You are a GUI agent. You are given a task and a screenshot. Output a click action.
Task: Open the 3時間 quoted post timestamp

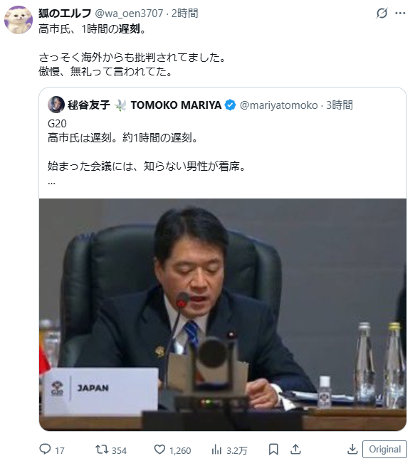(340, 105)
